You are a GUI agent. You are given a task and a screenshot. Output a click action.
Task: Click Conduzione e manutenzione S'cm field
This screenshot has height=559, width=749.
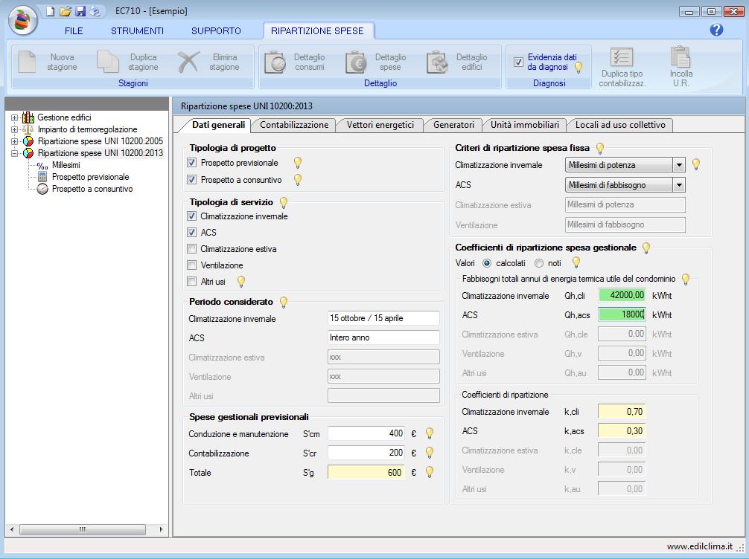[x=366, y=433]
